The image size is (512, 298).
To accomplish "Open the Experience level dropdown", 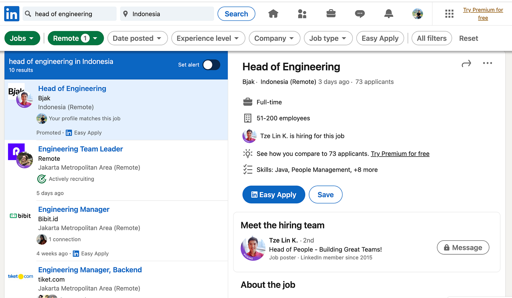I will (x=208, y=38).
